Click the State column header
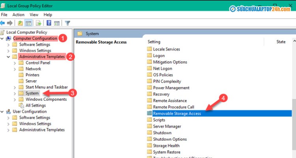The width and height of the screenshot is (296, 158). [x=281, y=42]
